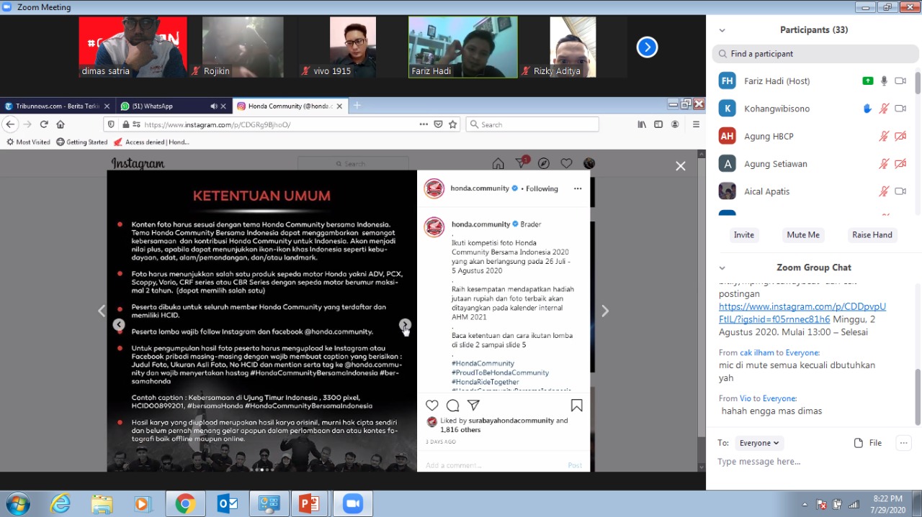Click Fariz Hadi's microphone icon

884,81
